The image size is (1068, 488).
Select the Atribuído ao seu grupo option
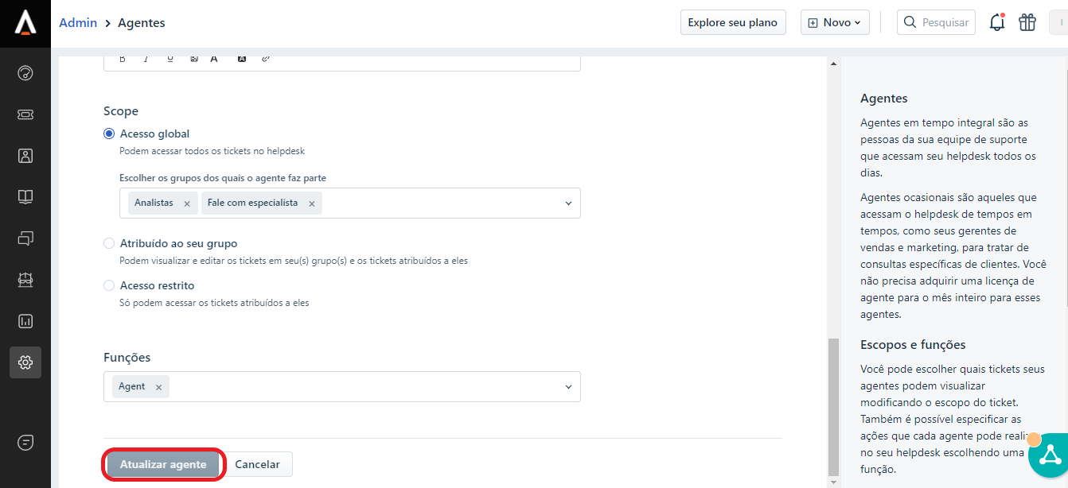click(x=109, y=243)
